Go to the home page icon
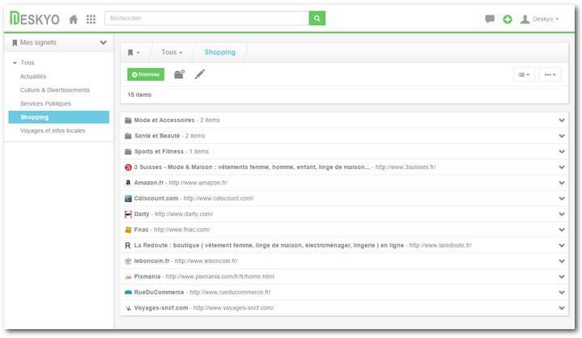The height and width of the screenshot is (338, 582). pos(74,19)
